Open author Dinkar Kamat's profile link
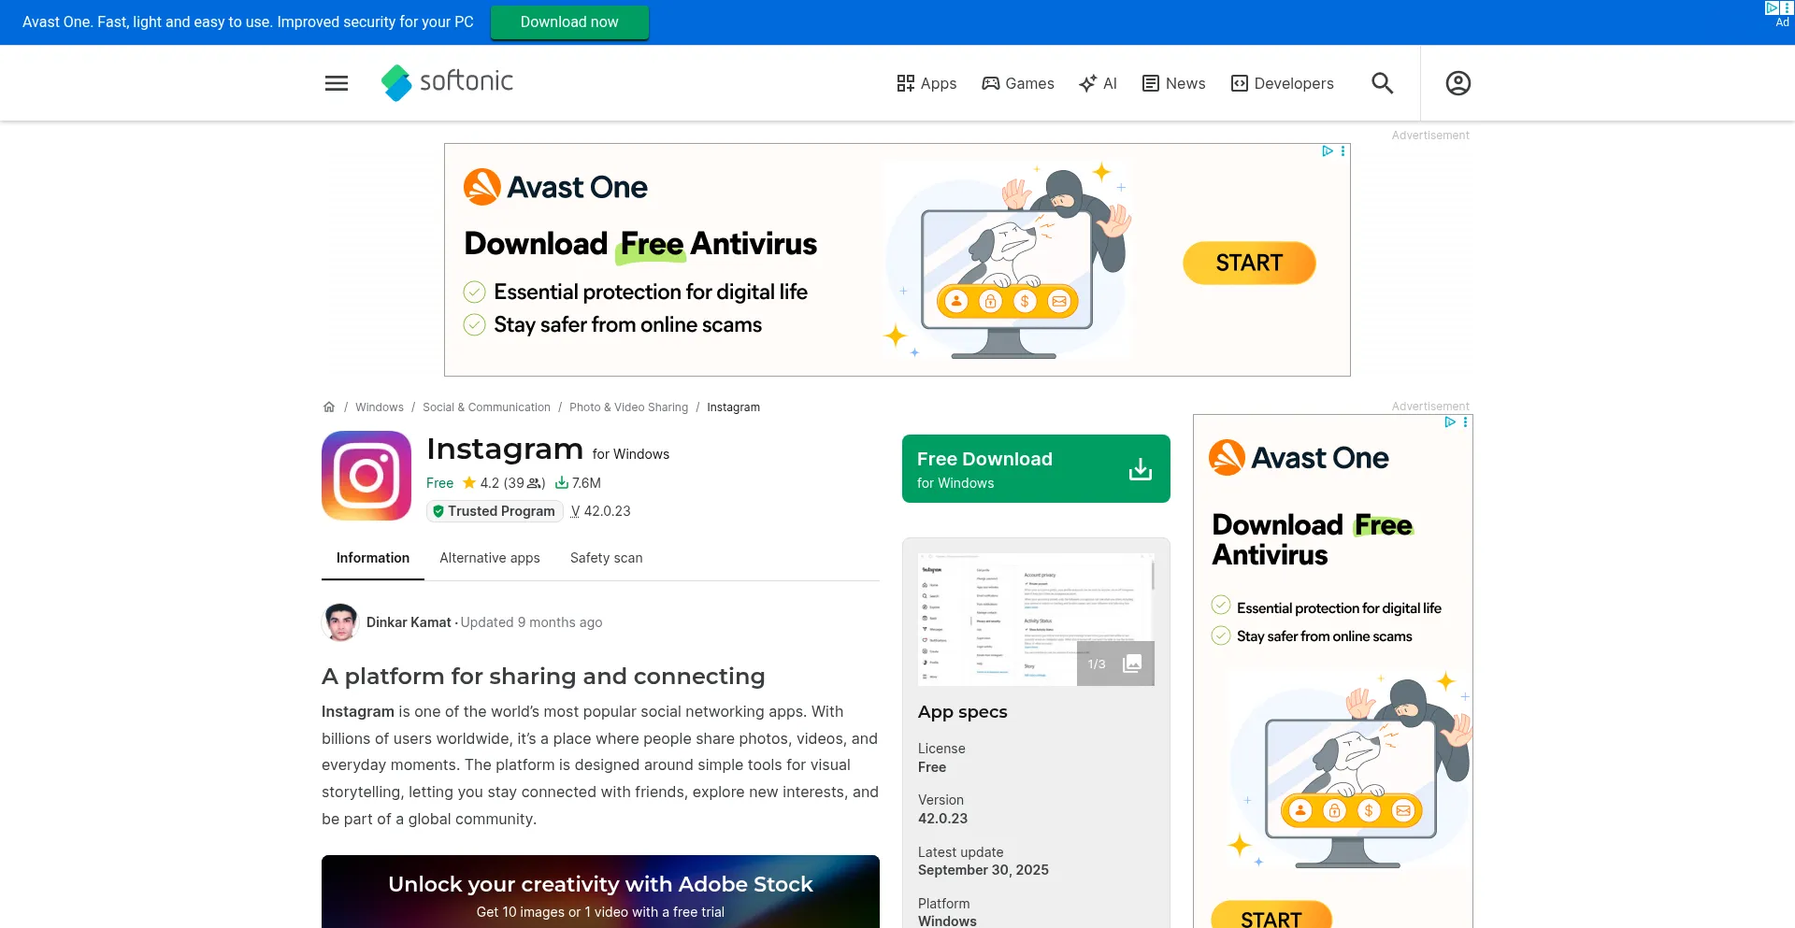The height and width of the screenshot is (928, 1795). coord(409,622)
